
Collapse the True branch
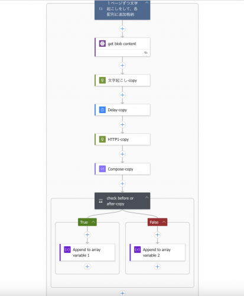(x=93, y=222)
